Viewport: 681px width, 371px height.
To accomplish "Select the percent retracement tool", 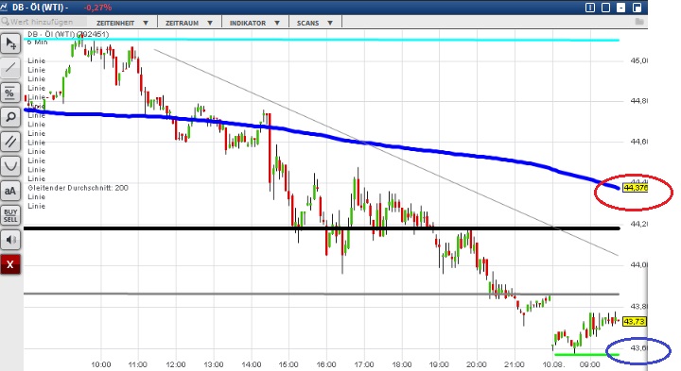I will point(10,93).
